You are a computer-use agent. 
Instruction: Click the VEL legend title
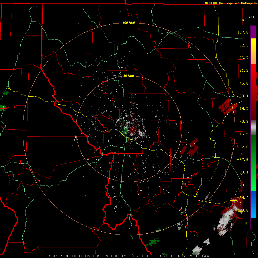(252, 17)
